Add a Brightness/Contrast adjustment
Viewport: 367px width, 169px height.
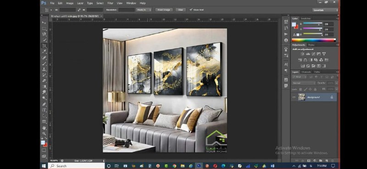point(302,54)
